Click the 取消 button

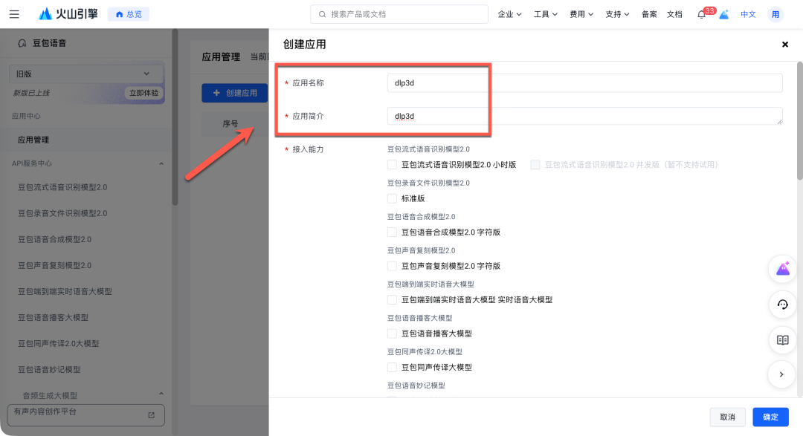[x=727, y=417]
